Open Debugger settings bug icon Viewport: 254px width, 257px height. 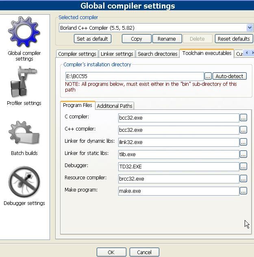click(x=24, y=182)
